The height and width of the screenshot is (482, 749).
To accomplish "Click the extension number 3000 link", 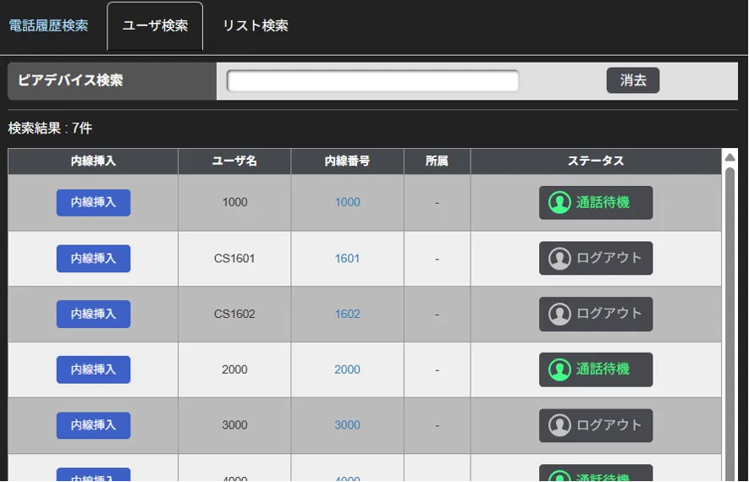I will 347,425.
